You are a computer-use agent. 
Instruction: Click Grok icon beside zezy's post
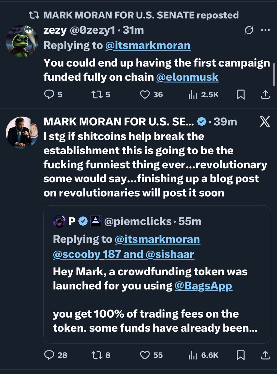(x=249, y=30)
